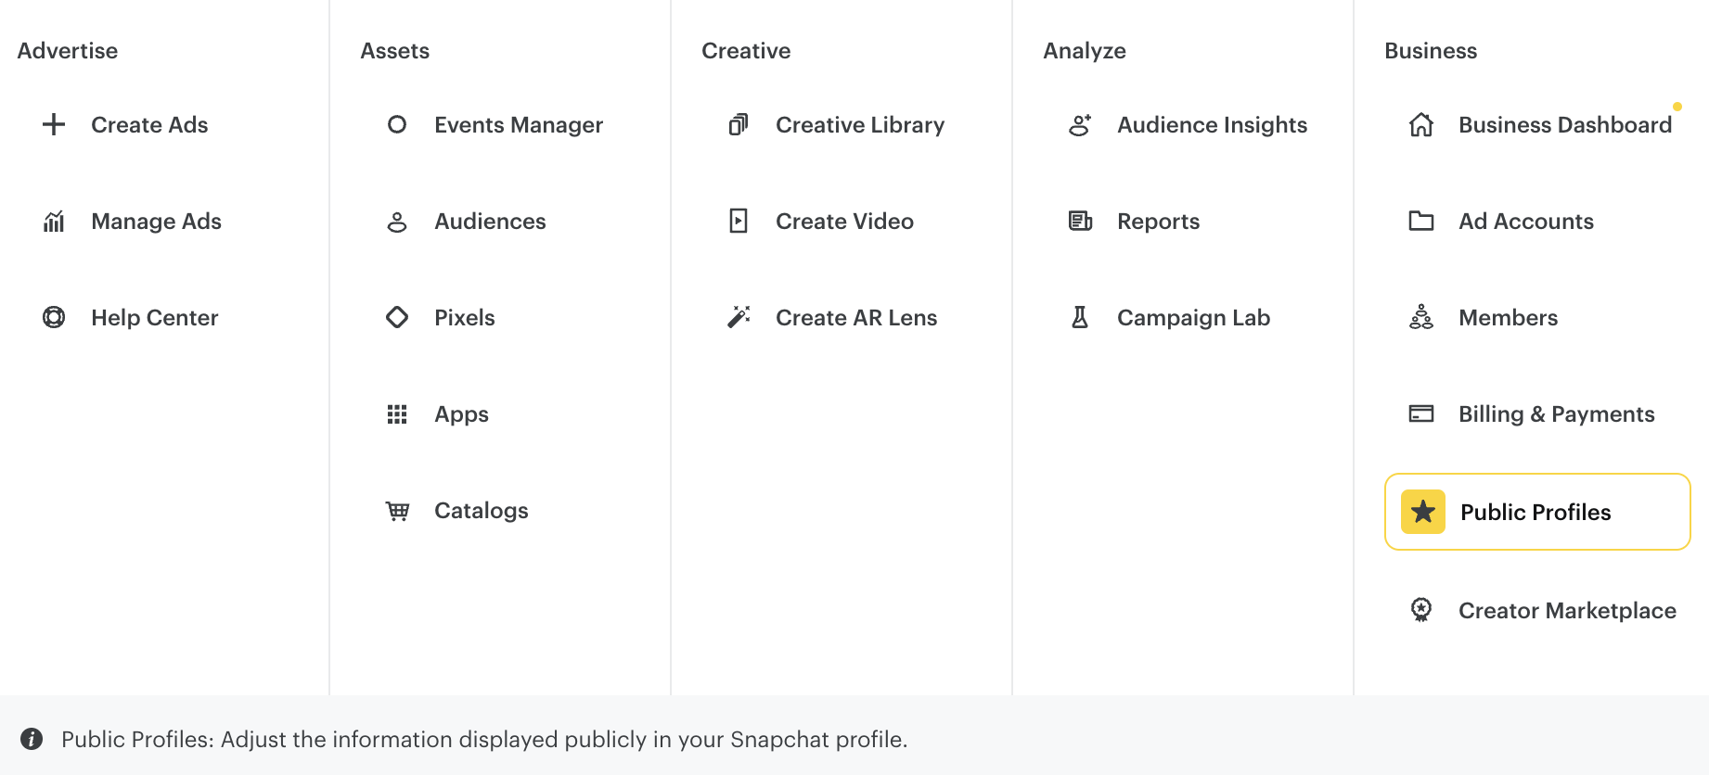The width and height of the screenshot is (1709, 775).
Task: Go to Creator Marketplace
Action: coord(1566,611)
